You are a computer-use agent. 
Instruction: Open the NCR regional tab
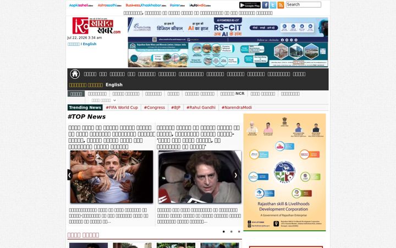tap(232, 94)
